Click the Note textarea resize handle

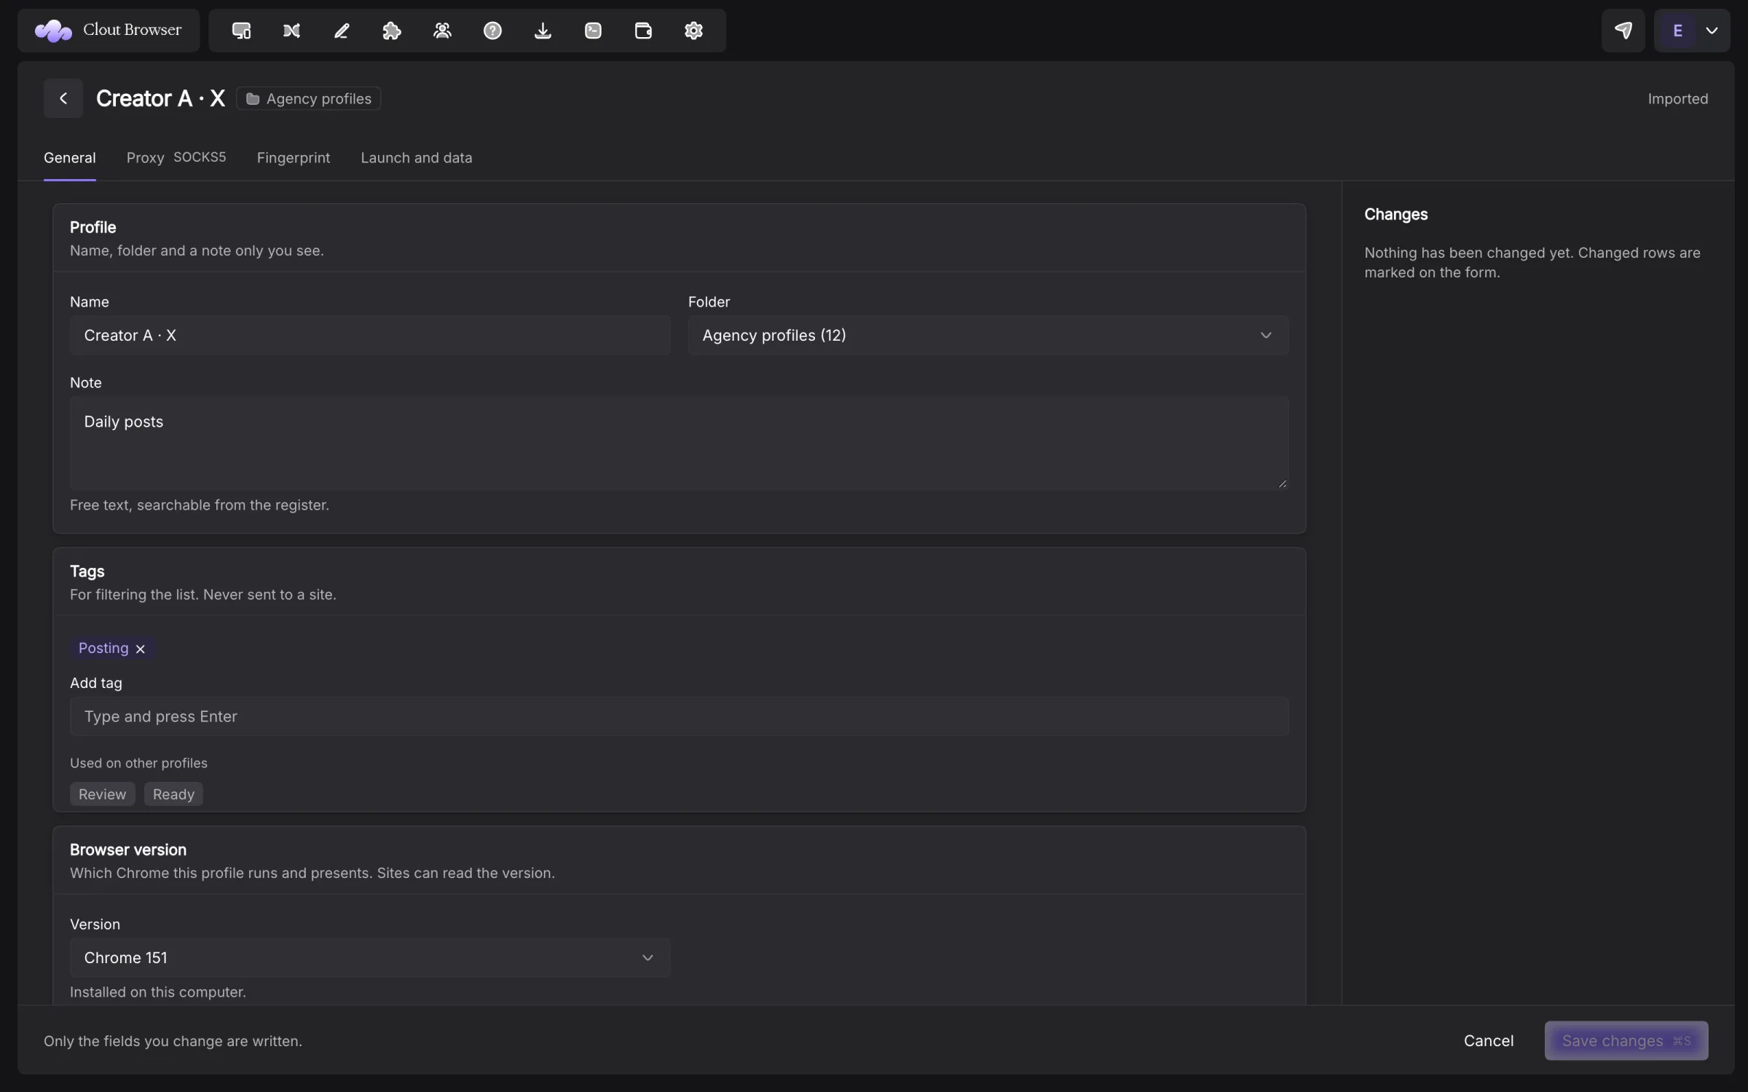(x=1282, y=483)
